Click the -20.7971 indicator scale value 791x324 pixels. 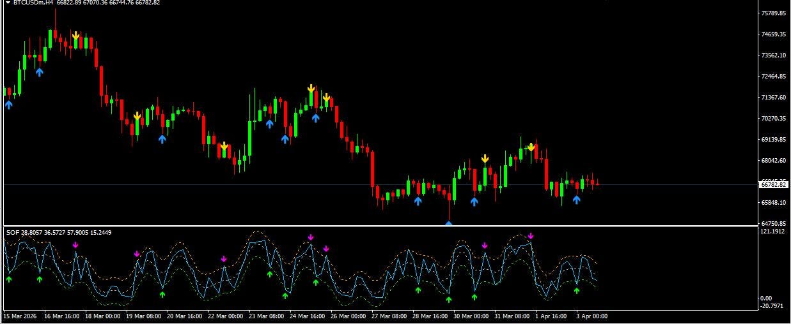772,306
